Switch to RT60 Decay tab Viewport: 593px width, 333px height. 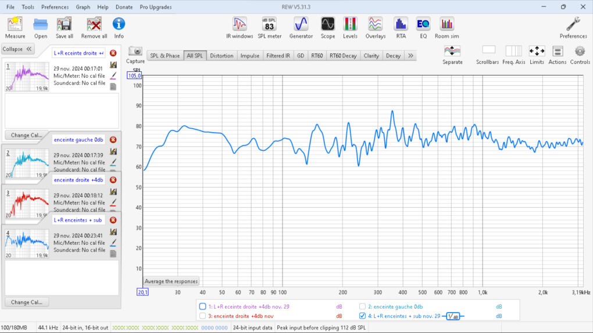[x=343, y=56]
